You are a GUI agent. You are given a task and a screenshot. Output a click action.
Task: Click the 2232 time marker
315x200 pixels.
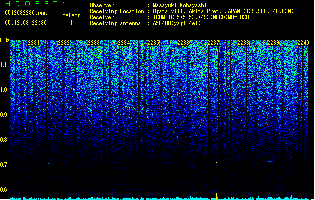pos(64,43)
